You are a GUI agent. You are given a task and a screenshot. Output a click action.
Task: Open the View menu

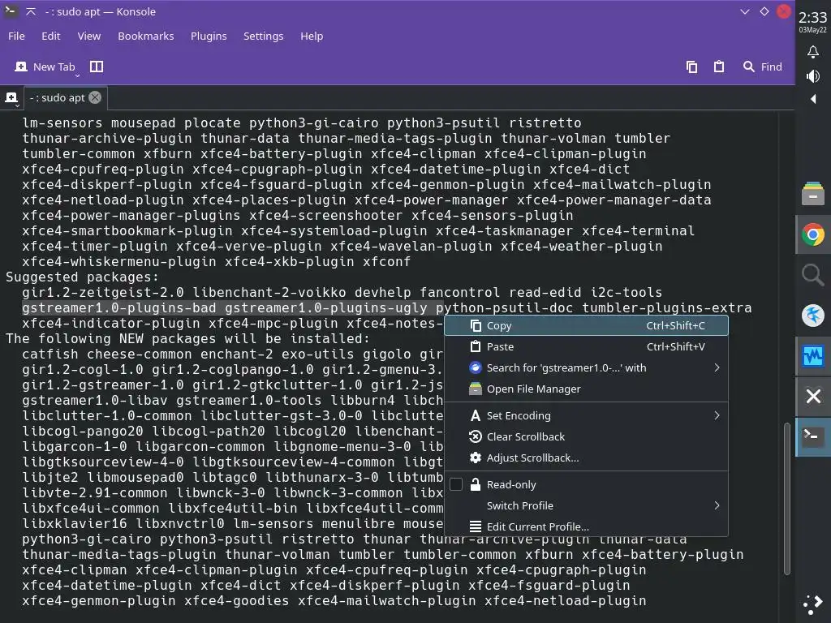click(89, 36)
